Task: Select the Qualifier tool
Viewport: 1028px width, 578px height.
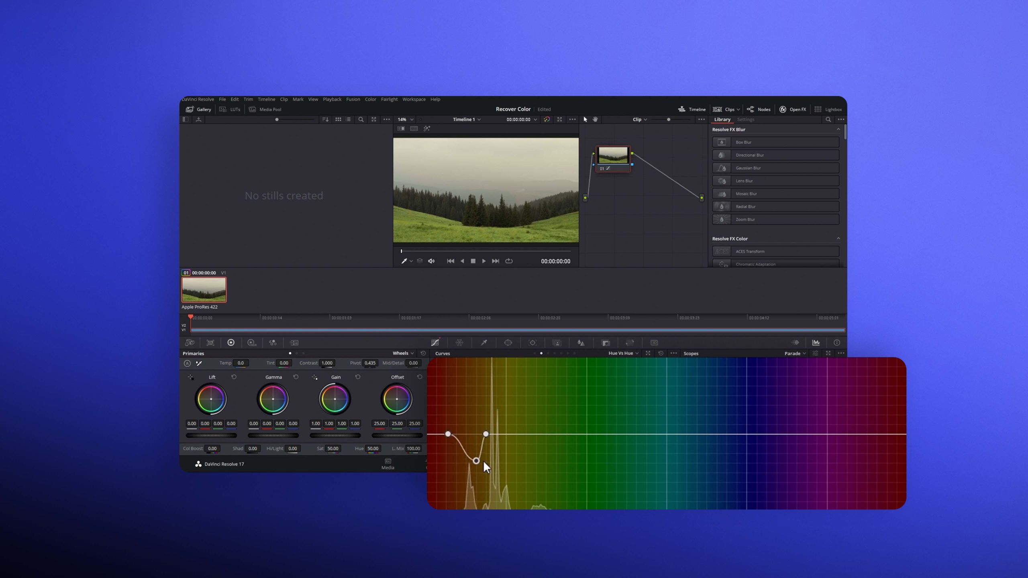Action: (484, 342)
